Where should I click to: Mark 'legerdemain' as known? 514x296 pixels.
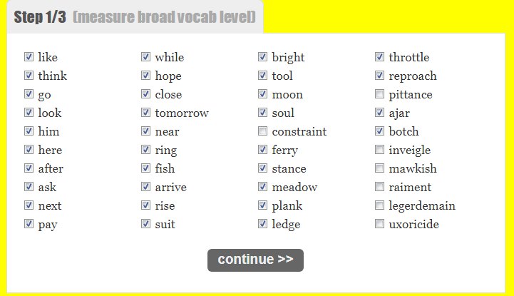point(380,205)
